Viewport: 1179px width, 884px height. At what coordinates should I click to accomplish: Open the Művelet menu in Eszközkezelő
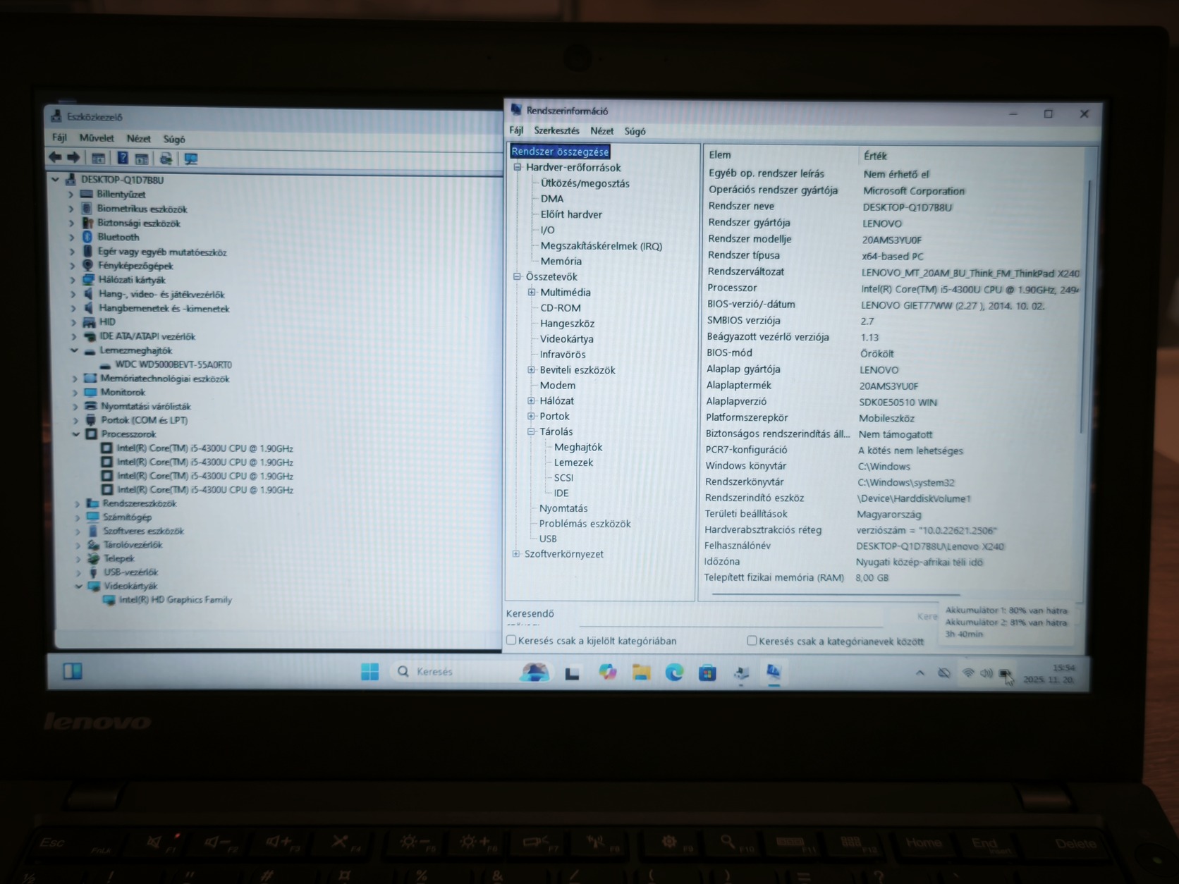(97, 138)
